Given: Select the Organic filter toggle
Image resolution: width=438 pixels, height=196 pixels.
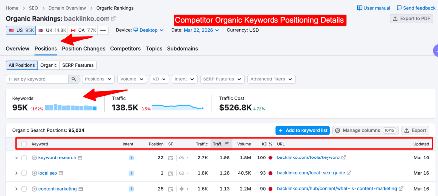Looking at the screenshot, I should (49, 65).
